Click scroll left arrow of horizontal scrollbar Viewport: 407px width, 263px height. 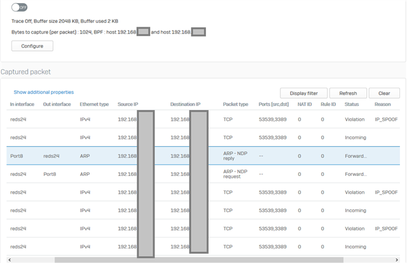pos(10,260)
